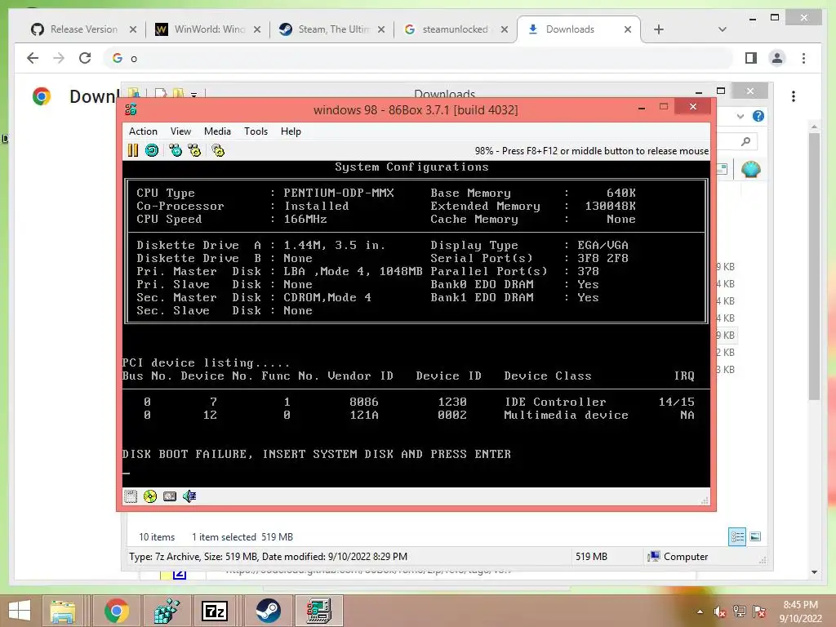Pause the 86Box emulation with the pause icon

click(x=133, y=151)
